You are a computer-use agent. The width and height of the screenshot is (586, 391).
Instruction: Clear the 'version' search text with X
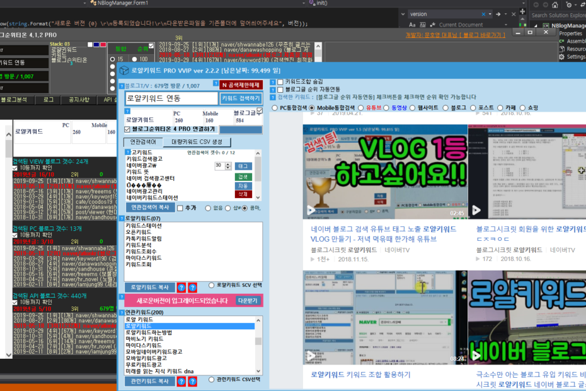[x=483, y=15]
